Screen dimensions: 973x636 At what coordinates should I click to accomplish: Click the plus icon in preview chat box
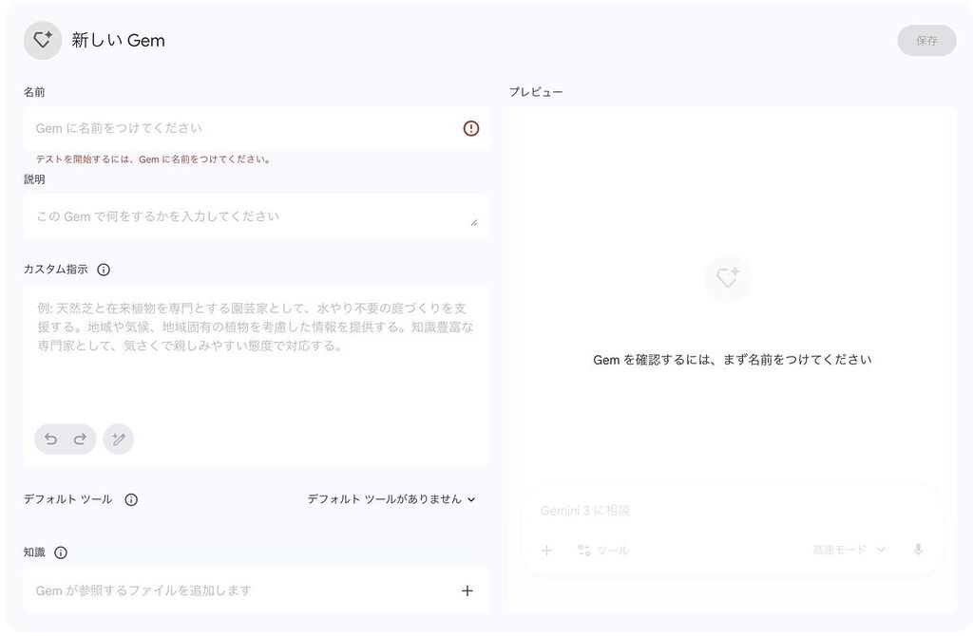547,550
